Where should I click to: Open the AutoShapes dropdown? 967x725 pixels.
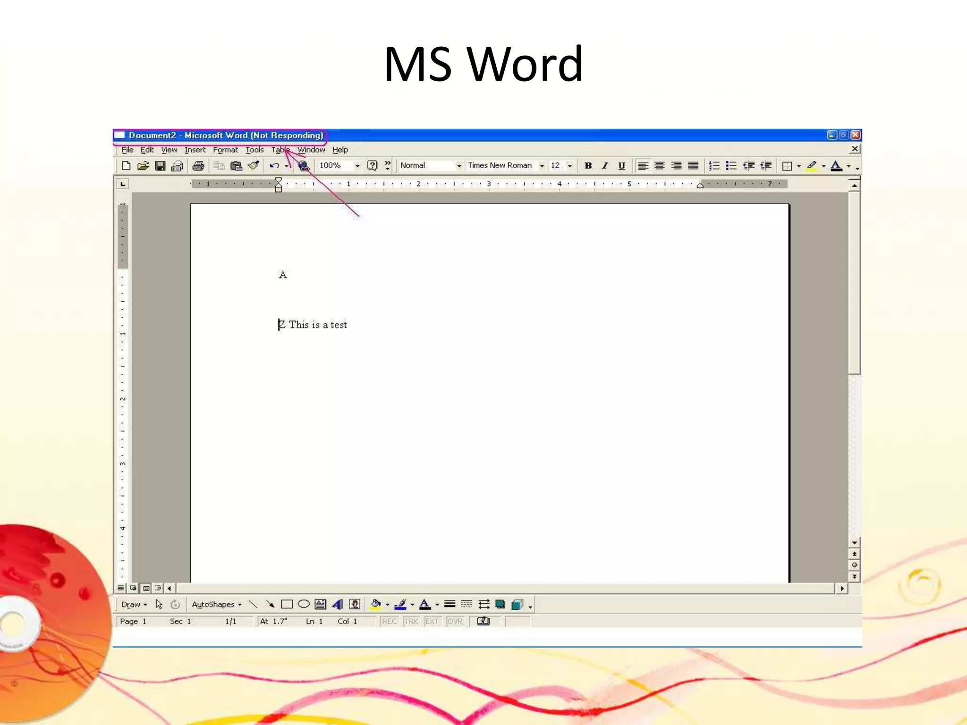(217, 605)
